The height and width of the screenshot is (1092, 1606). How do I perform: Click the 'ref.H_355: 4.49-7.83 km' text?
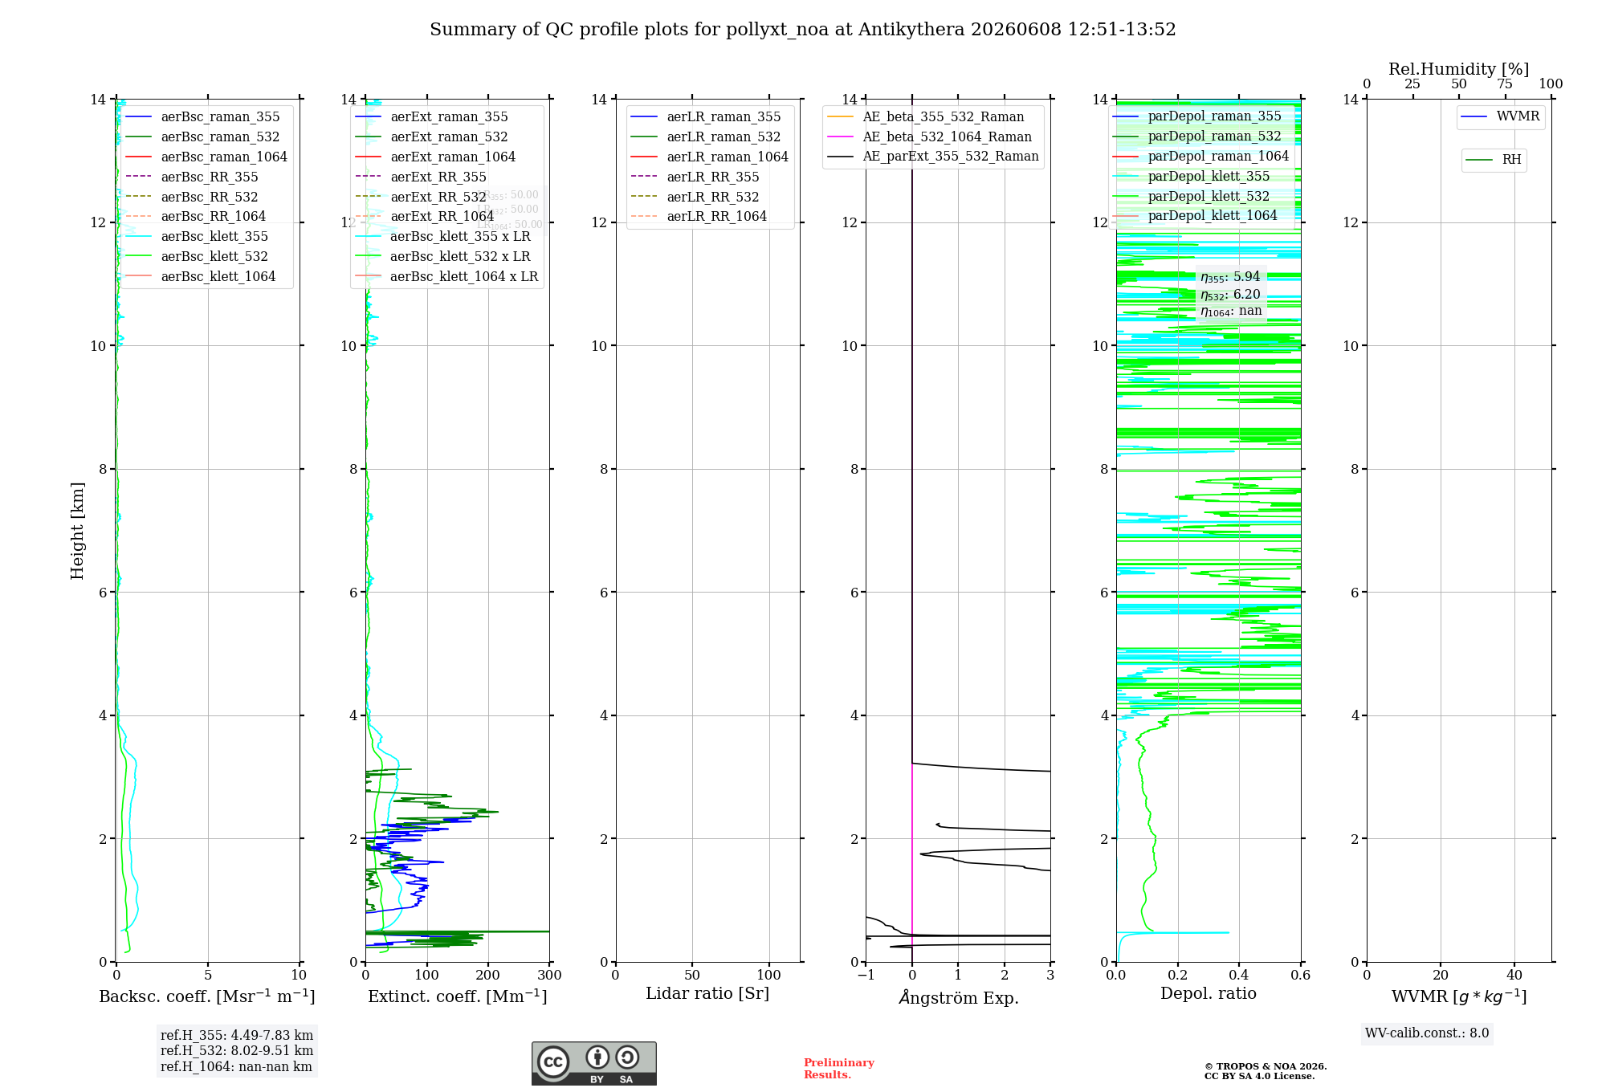tap(237, 1036)
